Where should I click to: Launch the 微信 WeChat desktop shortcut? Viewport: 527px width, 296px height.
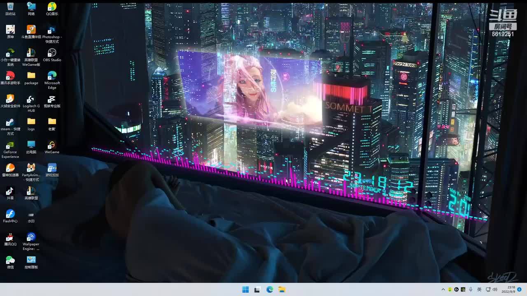coord(10,262)
